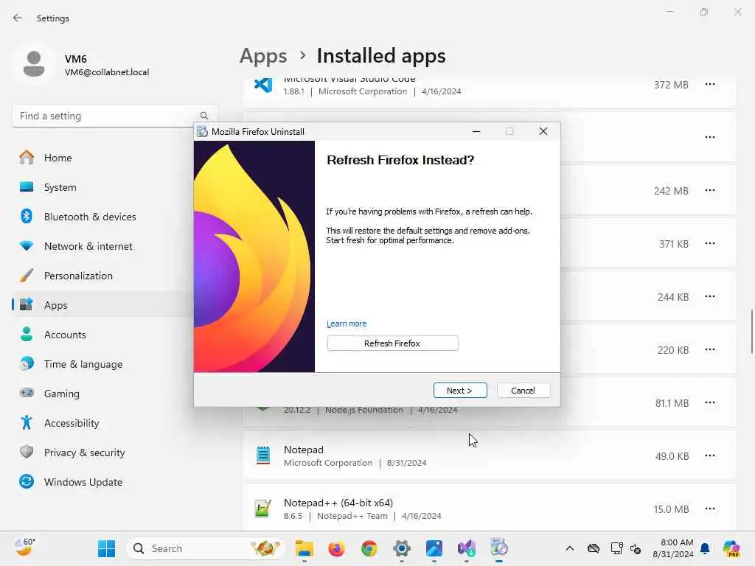Click Apps in the breadcrumb heading
This screenshot has height=566, width=755.
tap(263, 56)
